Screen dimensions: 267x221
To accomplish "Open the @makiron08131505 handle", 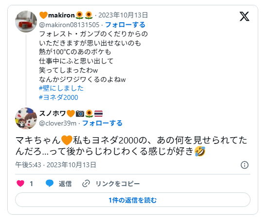I will point(69,25).
